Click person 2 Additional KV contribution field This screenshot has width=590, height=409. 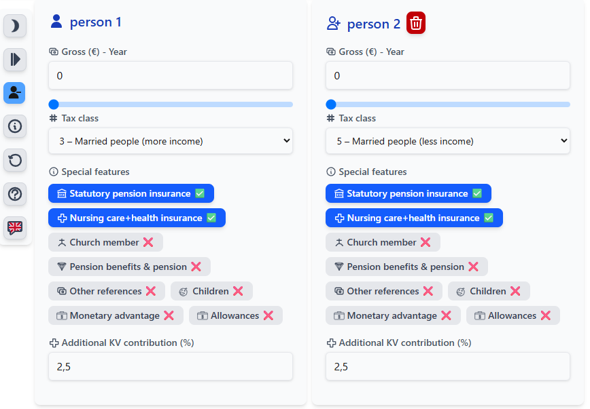click(448, 367)
